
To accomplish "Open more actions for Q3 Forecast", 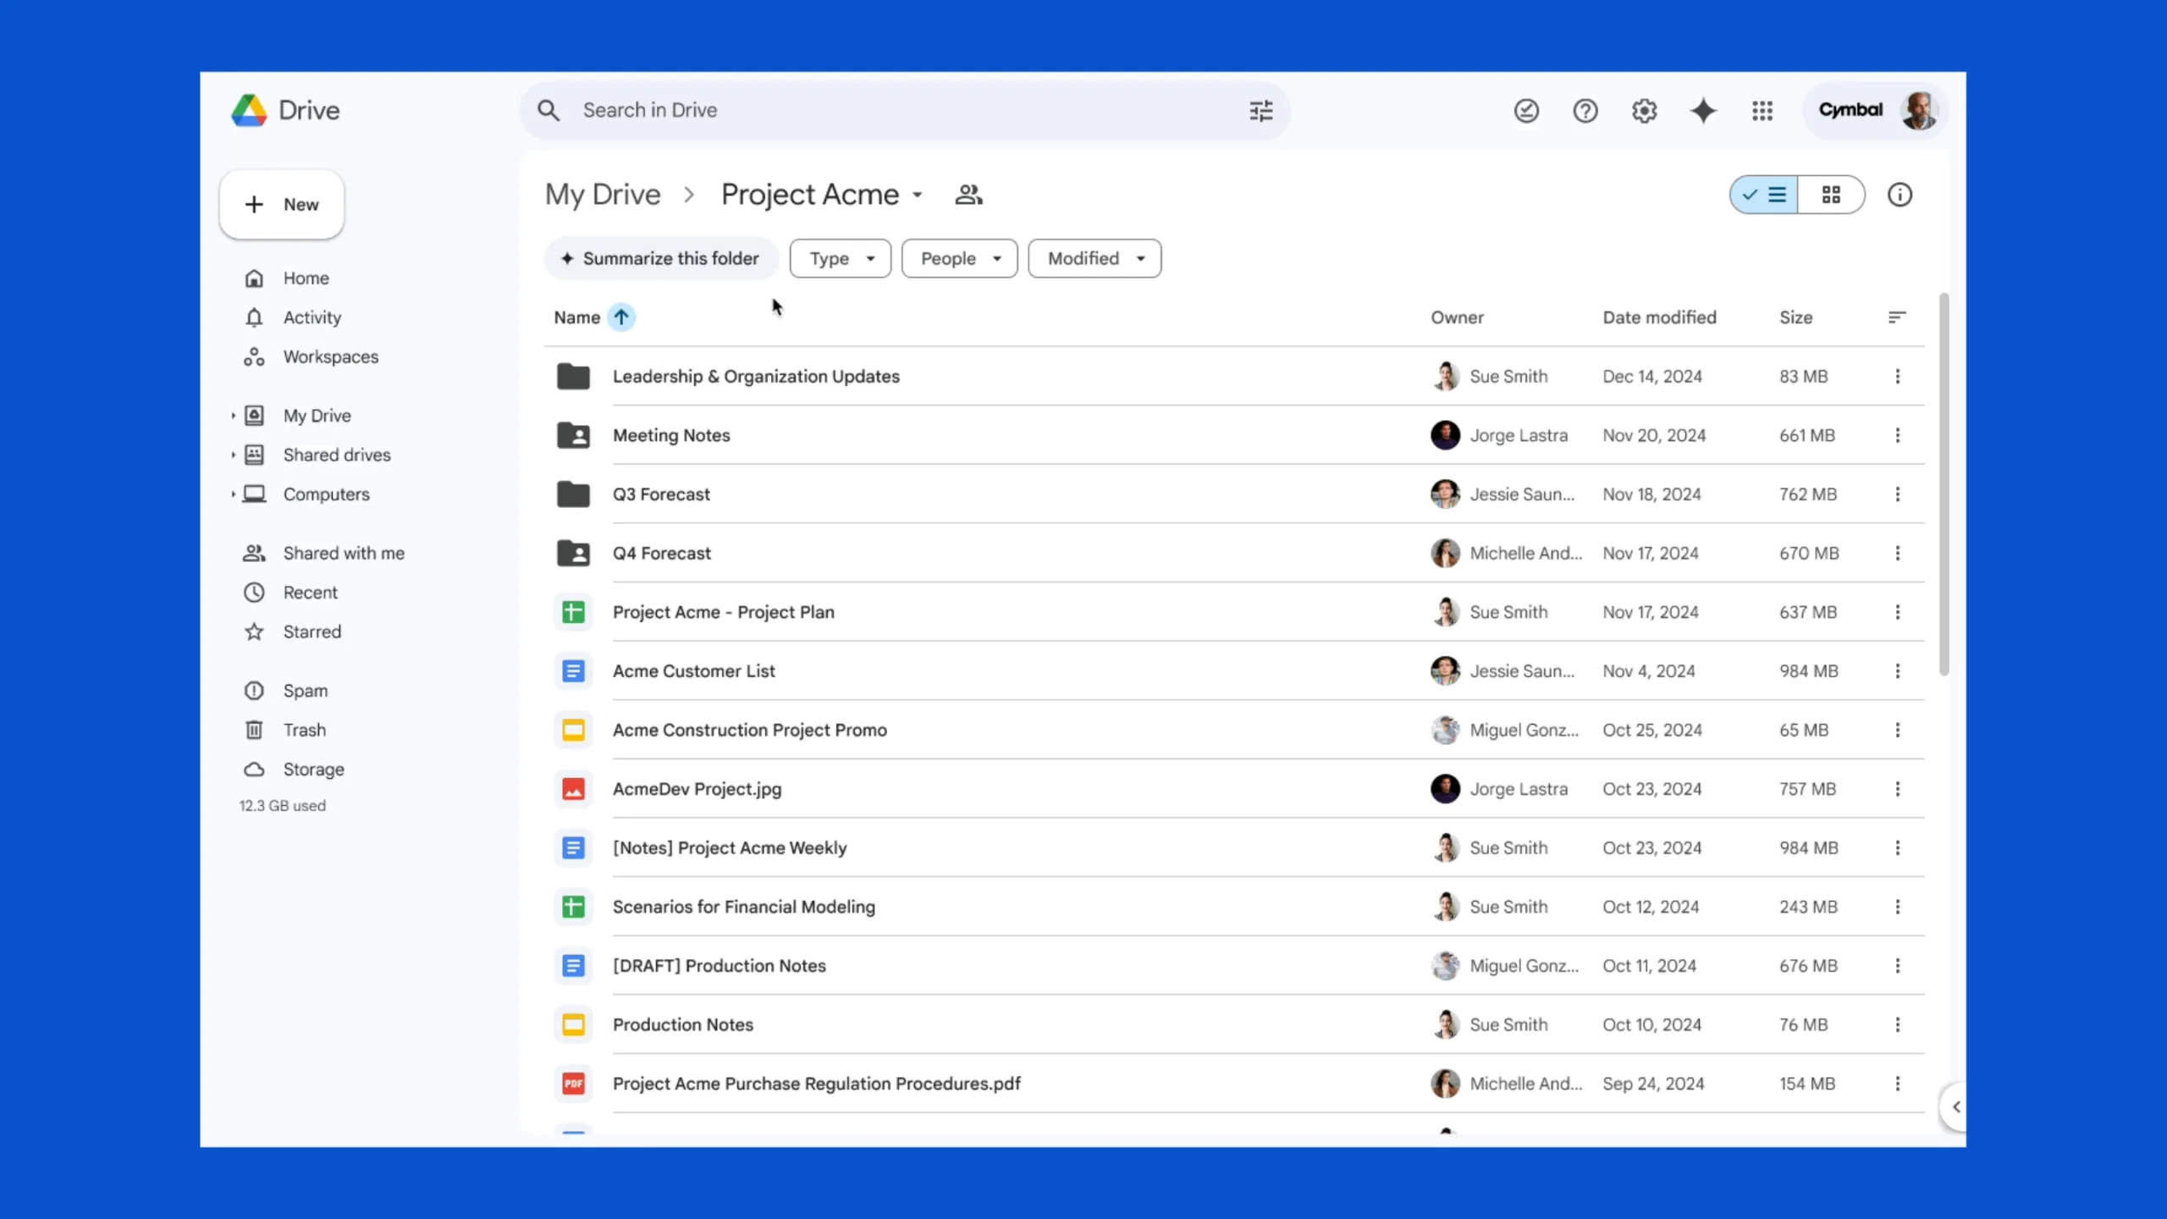I will tap(1898, 494).
